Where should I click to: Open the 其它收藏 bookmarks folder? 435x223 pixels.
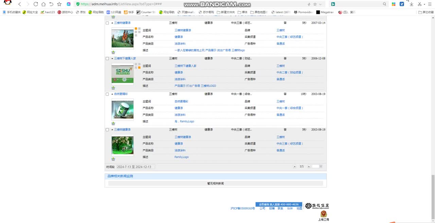426,12
